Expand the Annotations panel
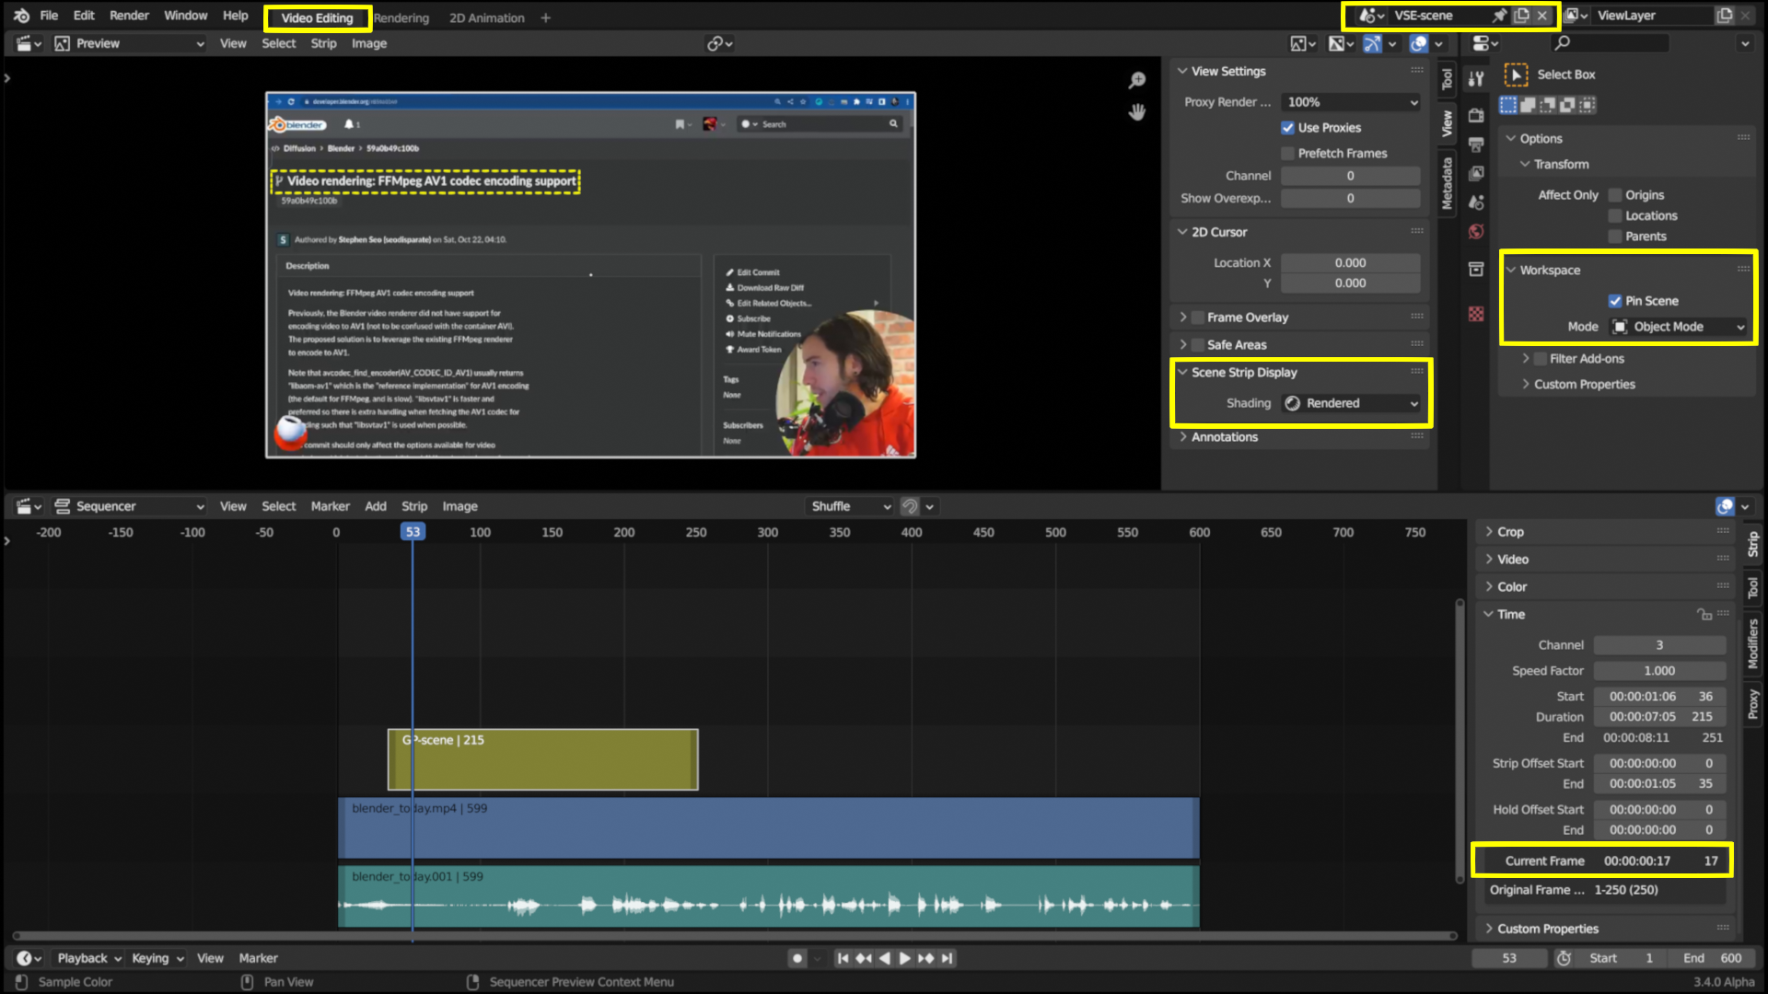 1224,437
